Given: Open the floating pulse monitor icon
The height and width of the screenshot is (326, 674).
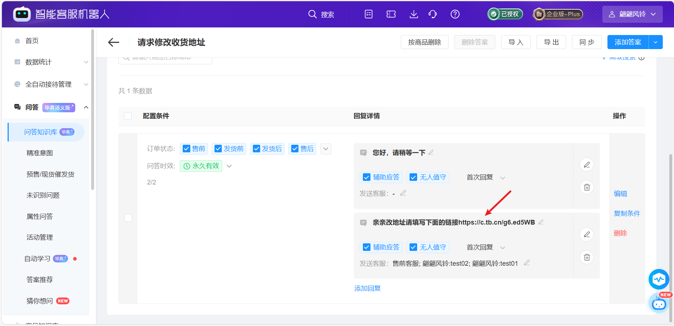Looking at the screenshot, I should 659,279.
